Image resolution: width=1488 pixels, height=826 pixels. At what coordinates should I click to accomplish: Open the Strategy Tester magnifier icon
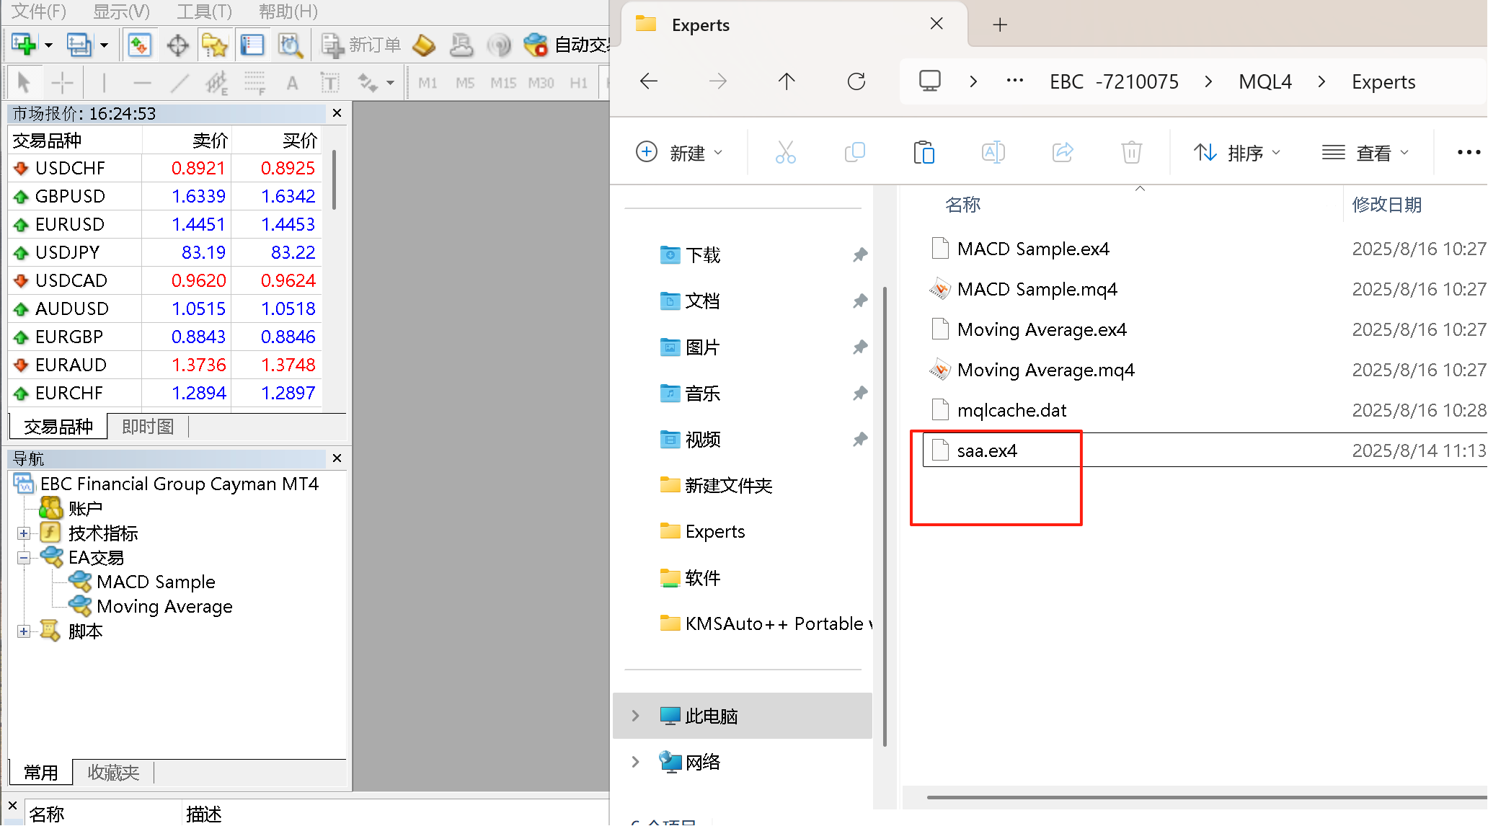point(290,45)
